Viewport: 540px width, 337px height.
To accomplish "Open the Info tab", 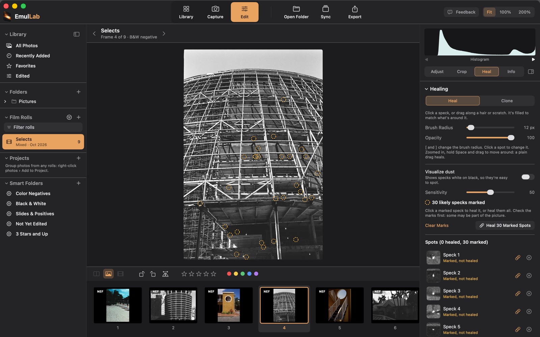I will (x=511, y=72).
